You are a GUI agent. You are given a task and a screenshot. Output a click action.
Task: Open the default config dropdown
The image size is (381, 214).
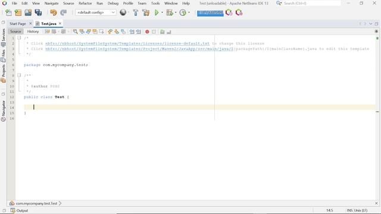click(95, 12)
